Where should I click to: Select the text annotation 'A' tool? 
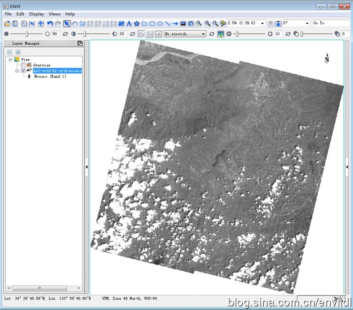129,23
